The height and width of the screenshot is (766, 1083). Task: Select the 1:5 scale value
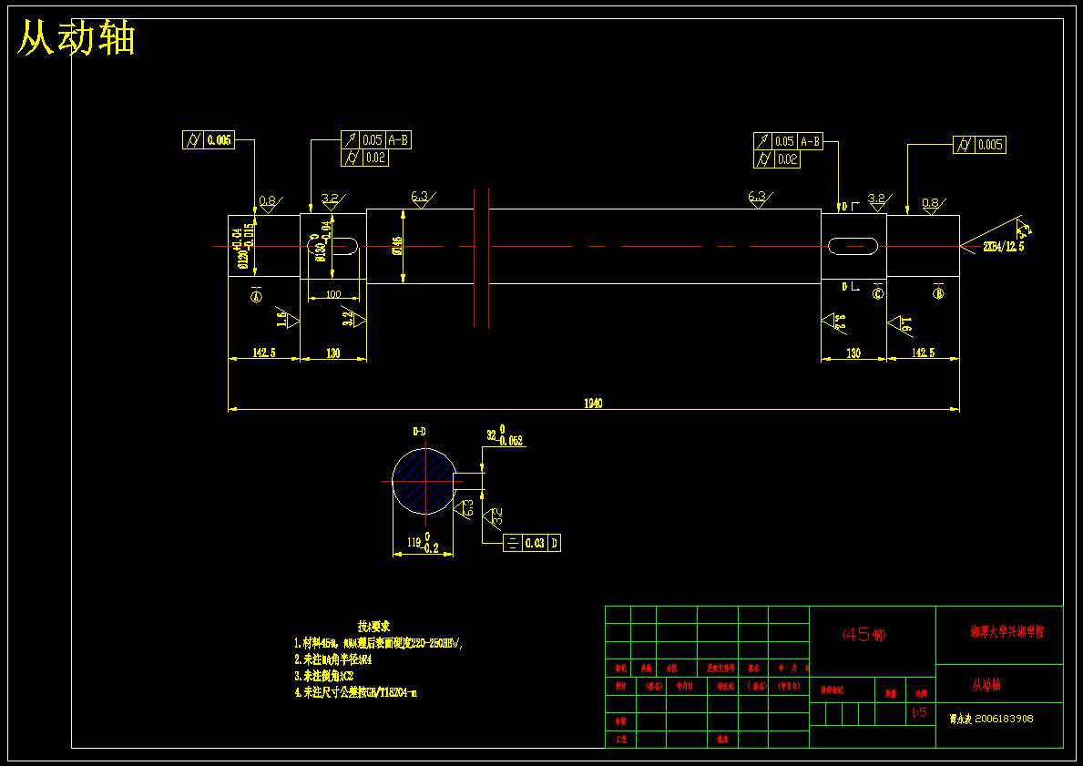click(x=919, y=713)
